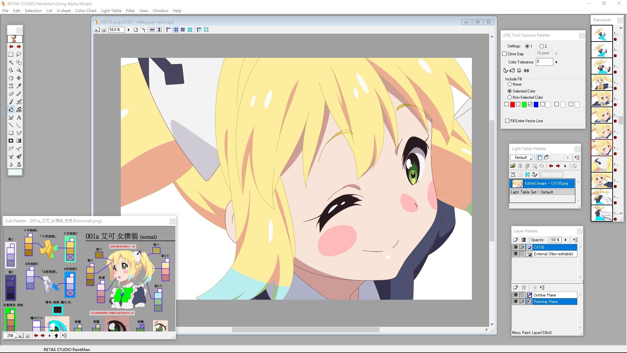Open the Light Table menu
Viewport: 627px width, 353px height.
pos(111,11)
